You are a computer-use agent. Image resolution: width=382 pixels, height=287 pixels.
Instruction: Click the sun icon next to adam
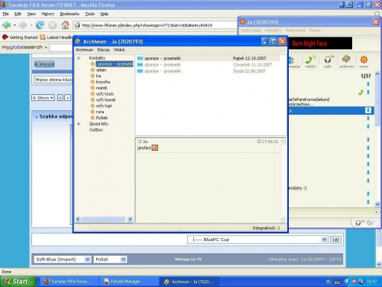coord(92,70)
